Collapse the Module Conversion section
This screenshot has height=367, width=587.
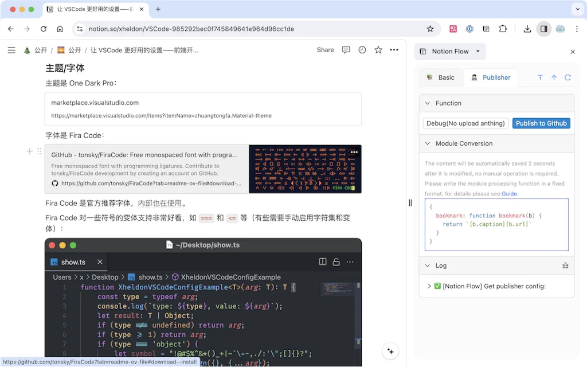(x=428, y=143)
